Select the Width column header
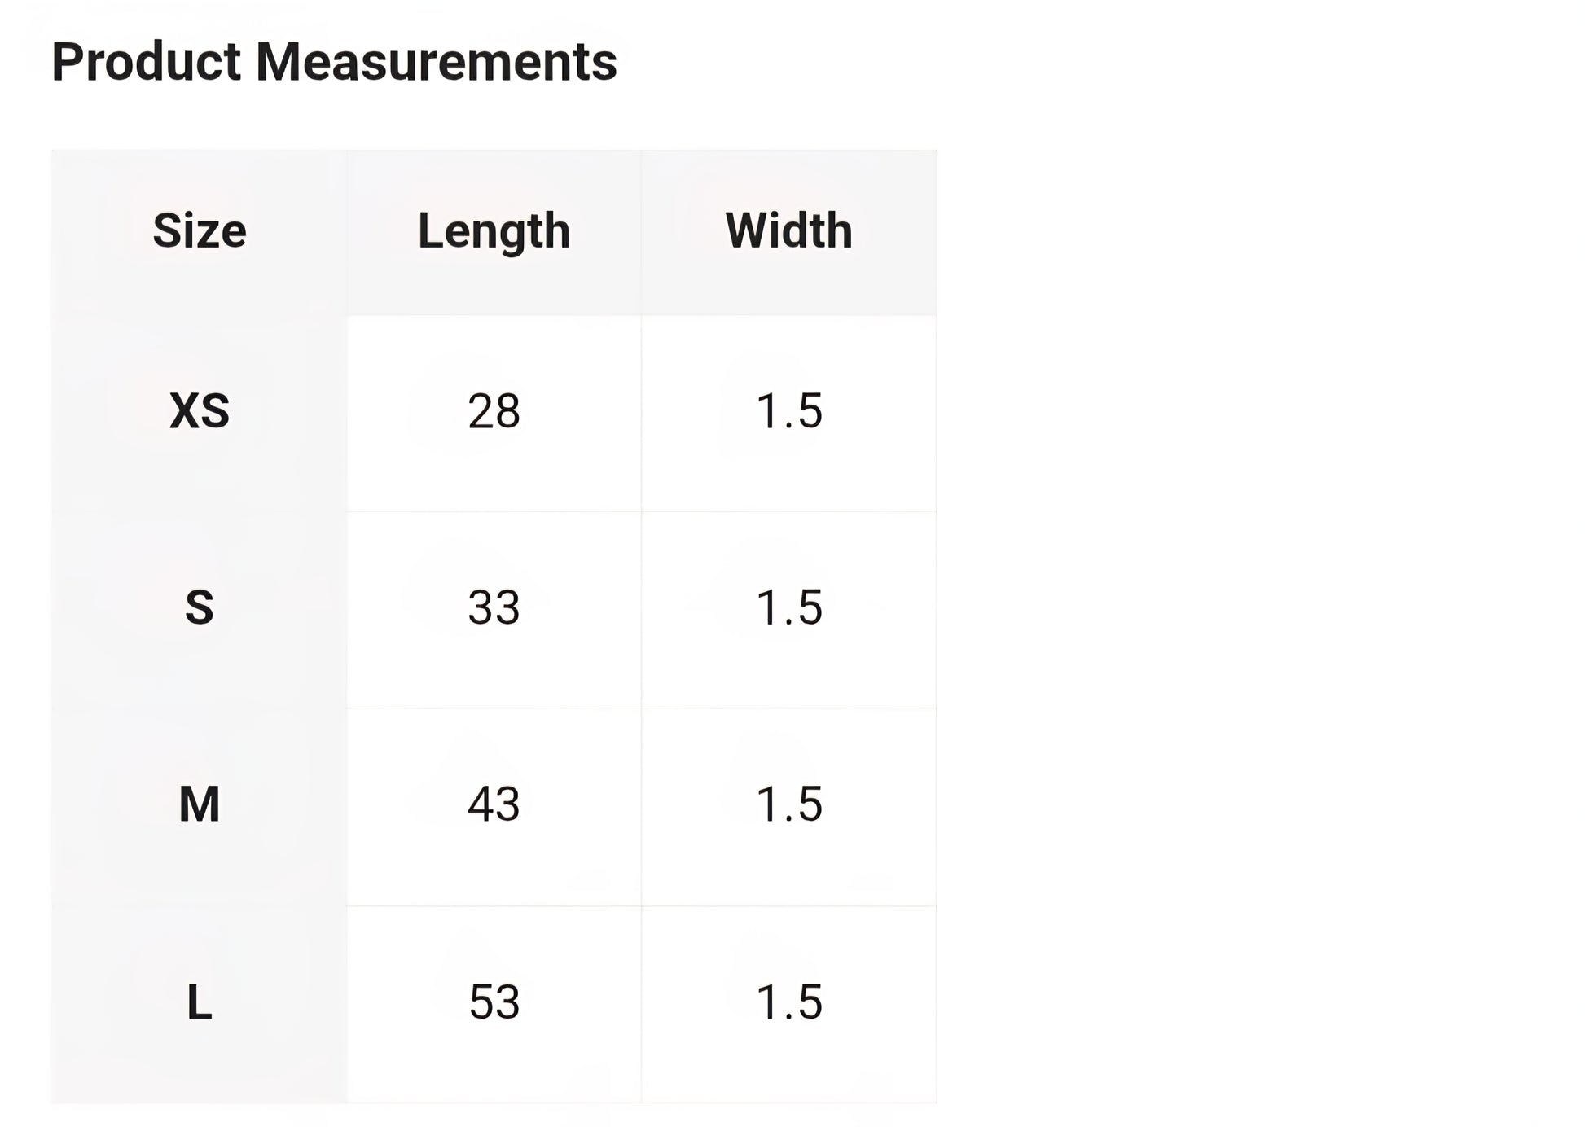Screen dimensions: 1585x1131 tap(788, 230)
